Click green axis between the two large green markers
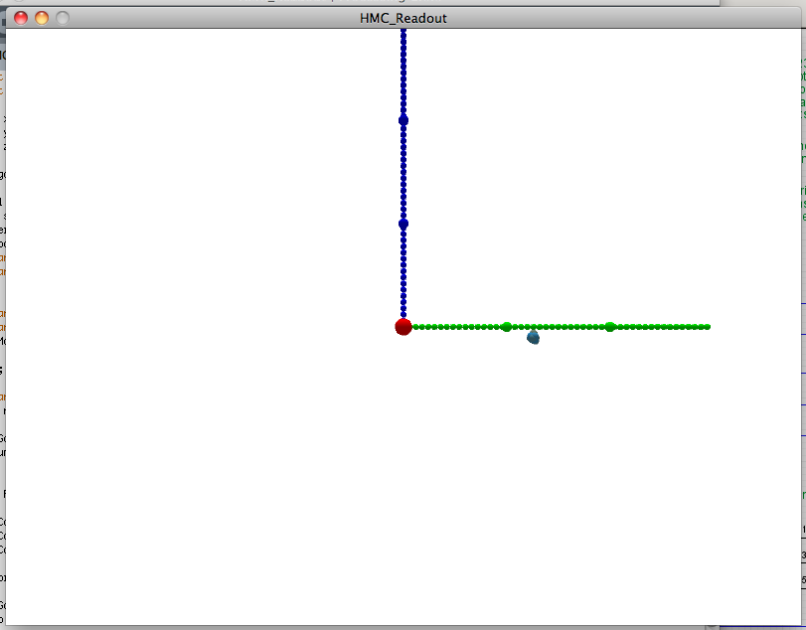 tap(559, 327)
